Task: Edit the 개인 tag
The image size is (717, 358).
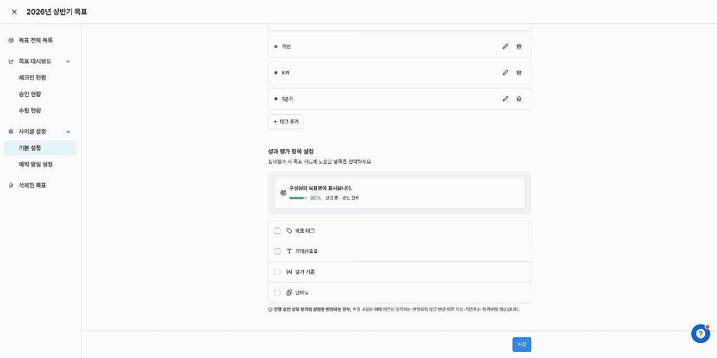Action: [x=505, y=46]
